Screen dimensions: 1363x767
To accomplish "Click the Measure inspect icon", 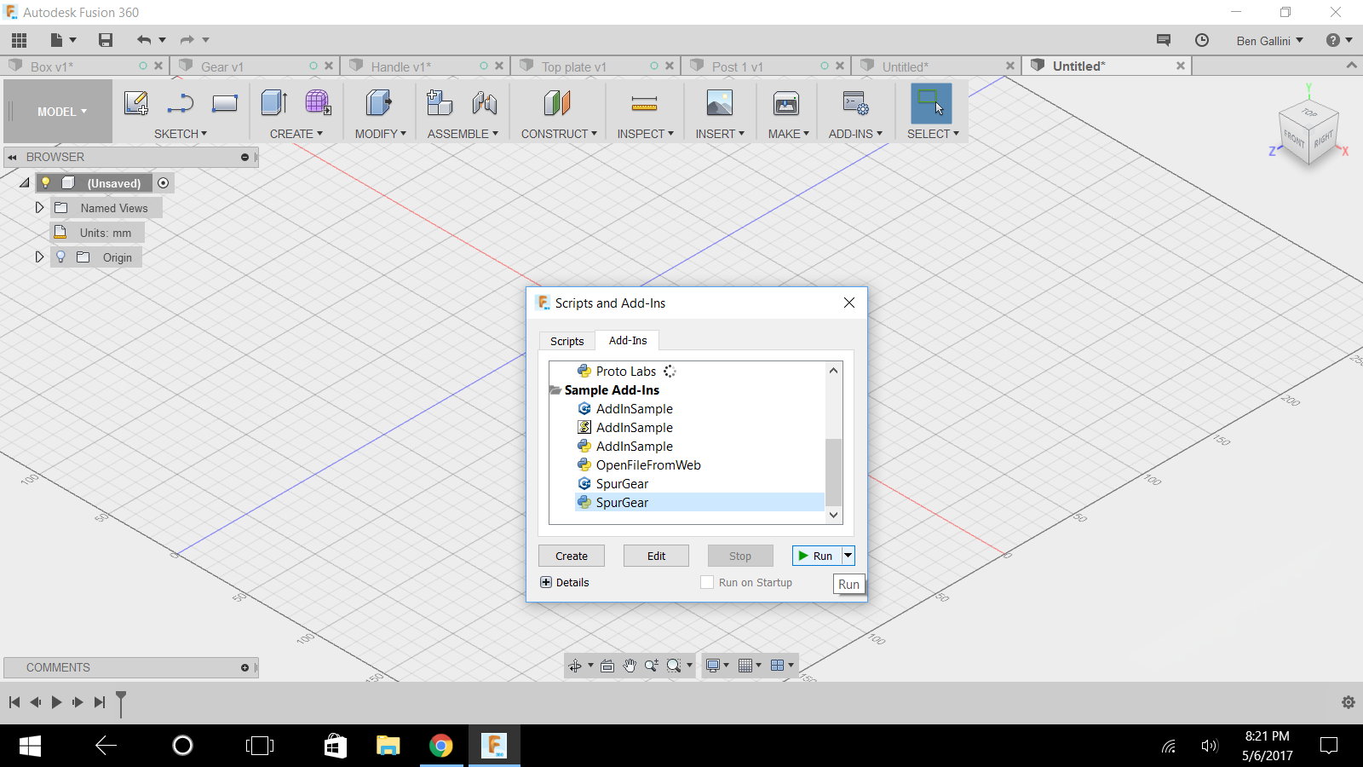I will (x=645, y=103).
